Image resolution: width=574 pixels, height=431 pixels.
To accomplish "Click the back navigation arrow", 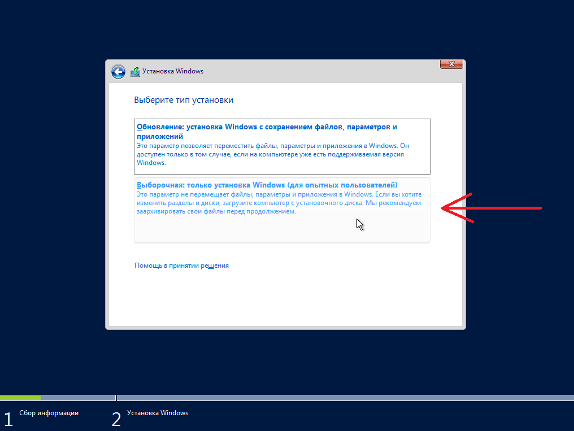I will 118,72.
